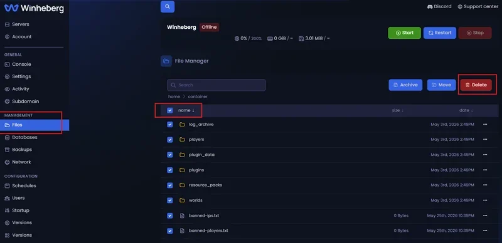Click the File Manager folder icon
The image size is (502, 243).
(166, 61)
